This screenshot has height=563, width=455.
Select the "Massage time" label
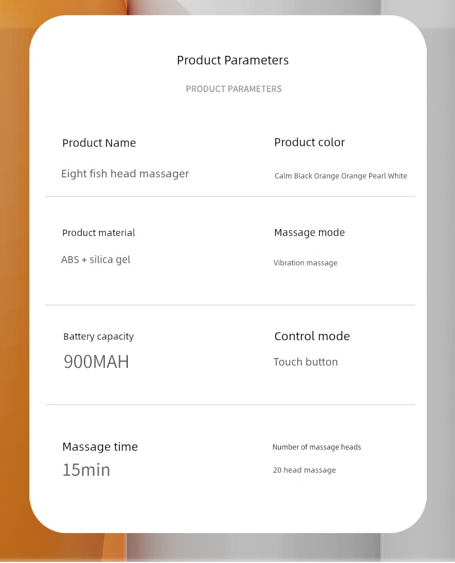100,447
